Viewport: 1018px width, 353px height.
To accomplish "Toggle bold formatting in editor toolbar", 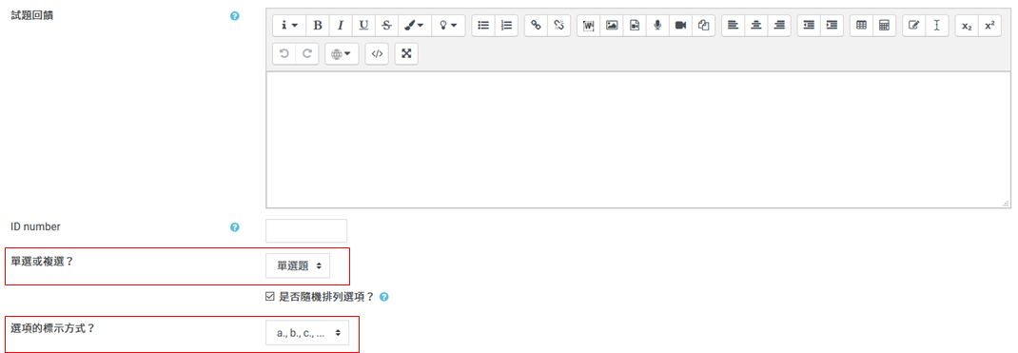I will pos(318,26).
